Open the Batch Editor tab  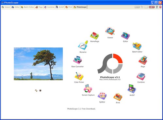click(27, 7)
